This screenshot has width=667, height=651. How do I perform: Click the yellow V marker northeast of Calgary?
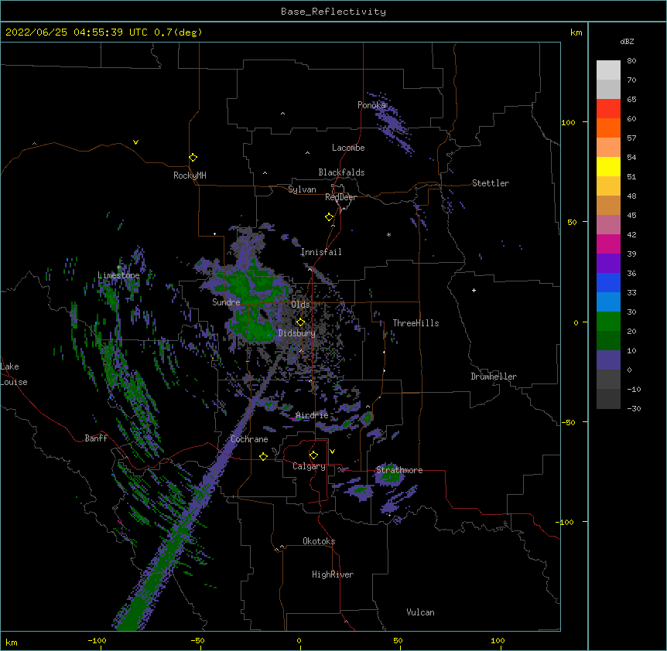(332, 452)
